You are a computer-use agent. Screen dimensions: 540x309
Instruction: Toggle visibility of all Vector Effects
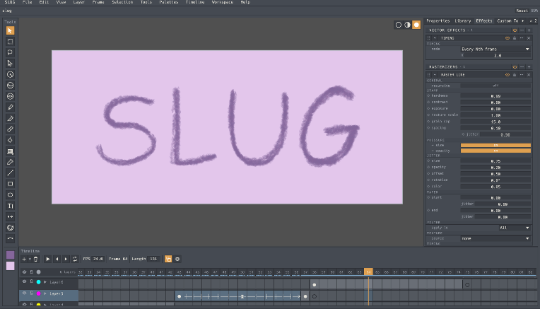tap(515, 30)
